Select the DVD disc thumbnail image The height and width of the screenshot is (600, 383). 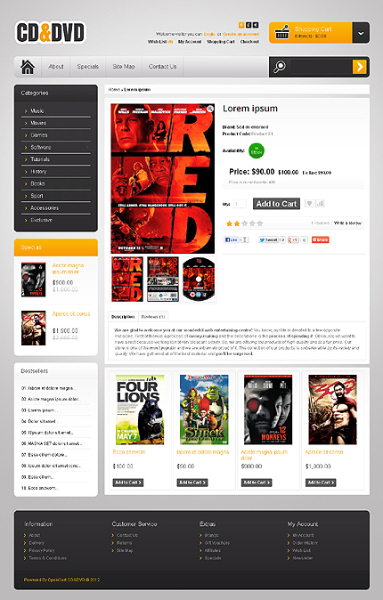click(x=199, y=279)
